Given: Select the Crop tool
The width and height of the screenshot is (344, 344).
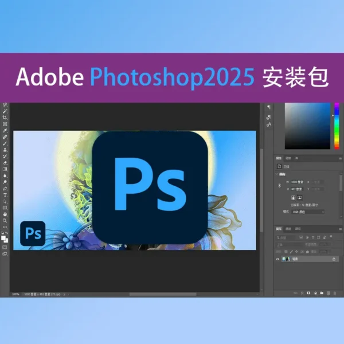Looking at the screenshot, I should point(5,118).
